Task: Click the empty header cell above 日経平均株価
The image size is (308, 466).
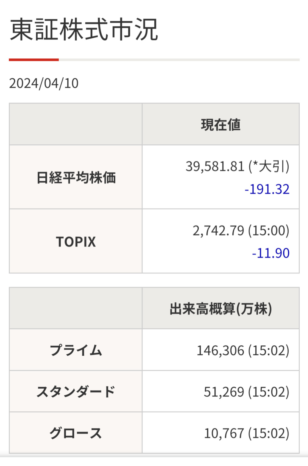Action: click(76, 124)
